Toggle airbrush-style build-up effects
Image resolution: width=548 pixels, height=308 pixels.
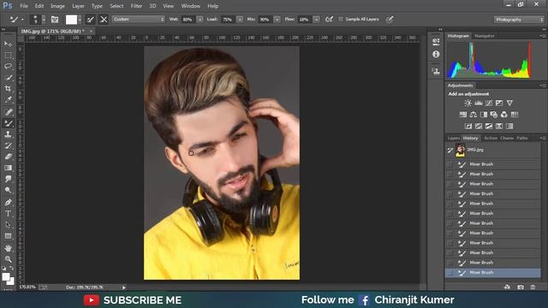pos(329,19)
